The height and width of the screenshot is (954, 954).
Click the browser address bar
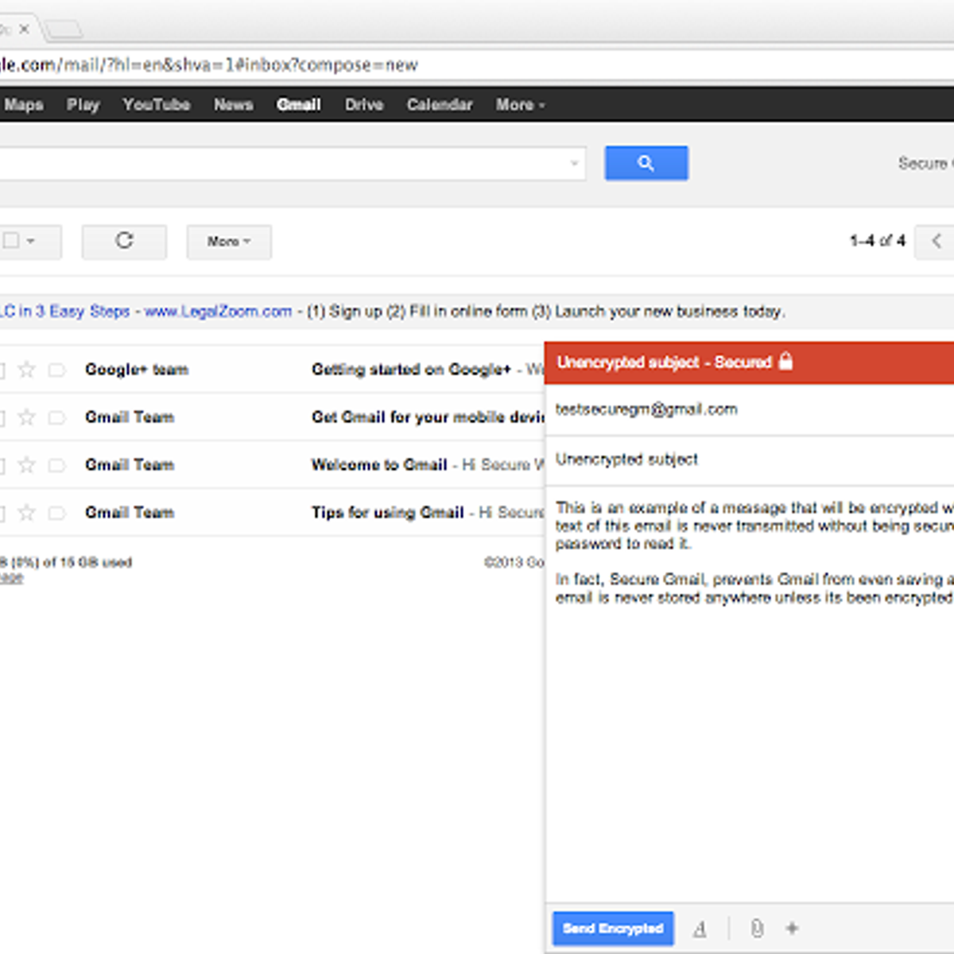pos(477,65)
